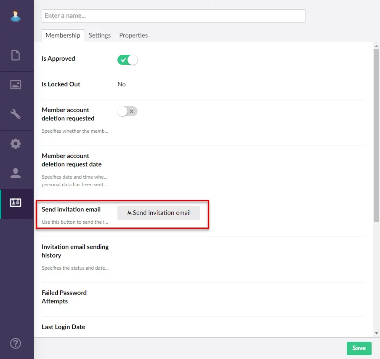The width and height of the screenshot is (380, 359).
Task: Enable Member account deletion requested toggle
Action: [x=128, y=111]
